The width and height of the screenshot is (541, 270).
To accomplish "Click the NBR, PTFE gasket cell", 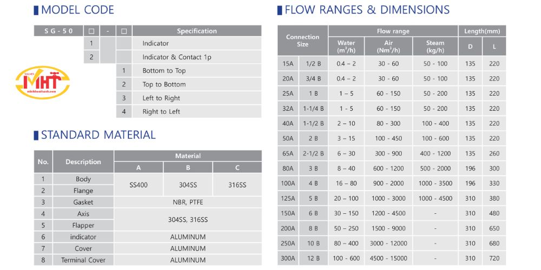I will click(188, 202).
